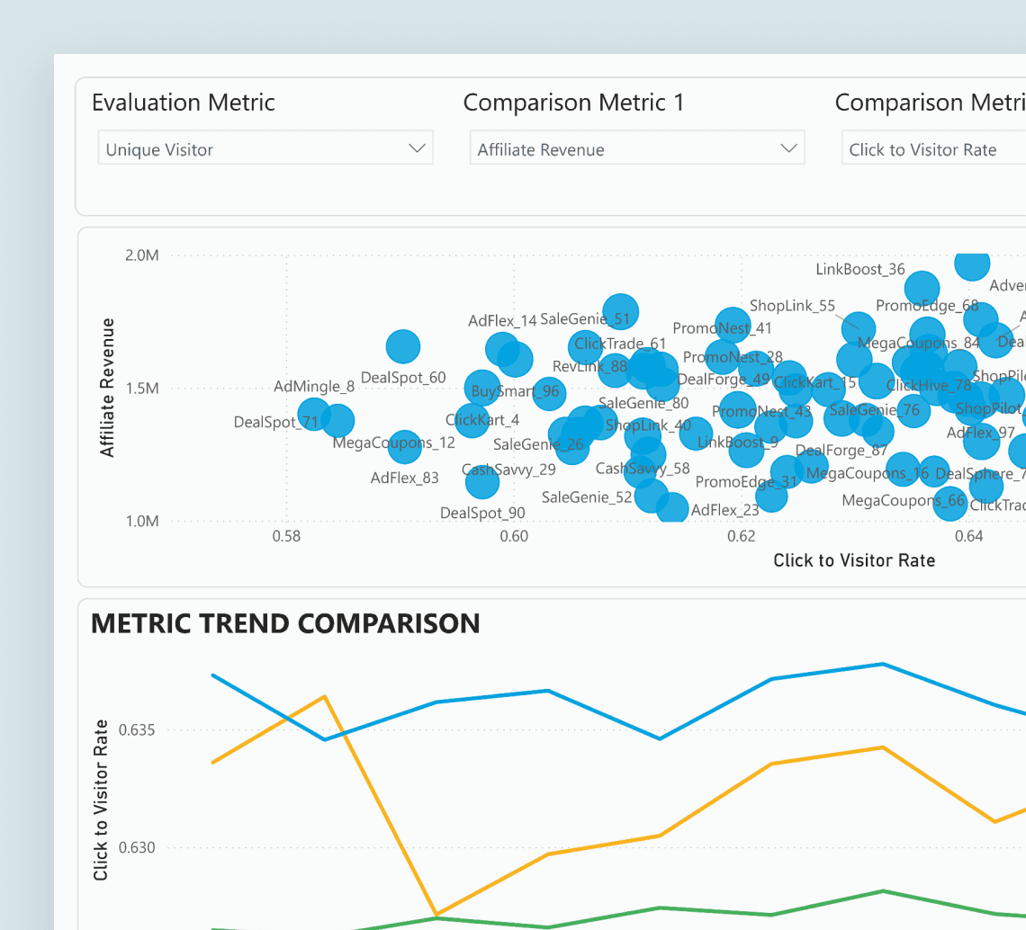Click the 0.60 x-axis tick label
Viewport: 1026px width, 930px height.
coord(514,536)
